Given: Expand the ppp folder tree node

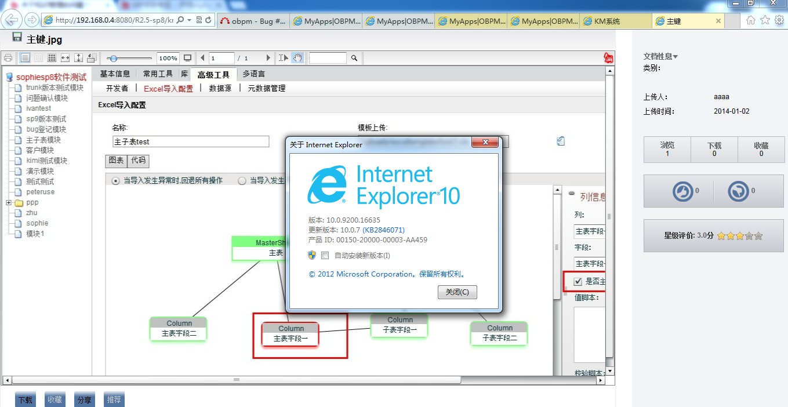Looking at the screenshot, I should pyautogui.click(x=8, y=203).
